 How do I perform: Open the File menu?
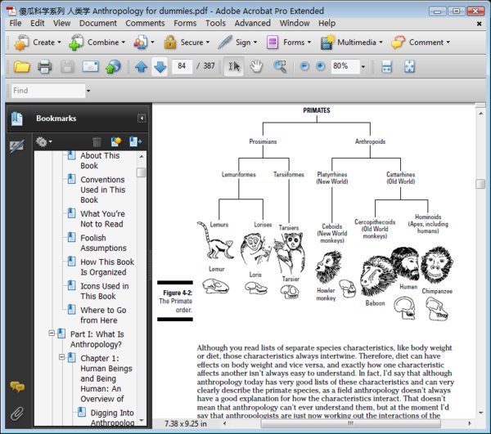16,23
